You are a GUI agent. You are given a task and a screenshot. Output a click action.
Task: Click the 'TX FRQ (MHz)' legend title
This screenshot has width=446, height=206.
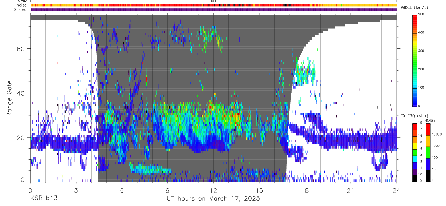point(414,116)
